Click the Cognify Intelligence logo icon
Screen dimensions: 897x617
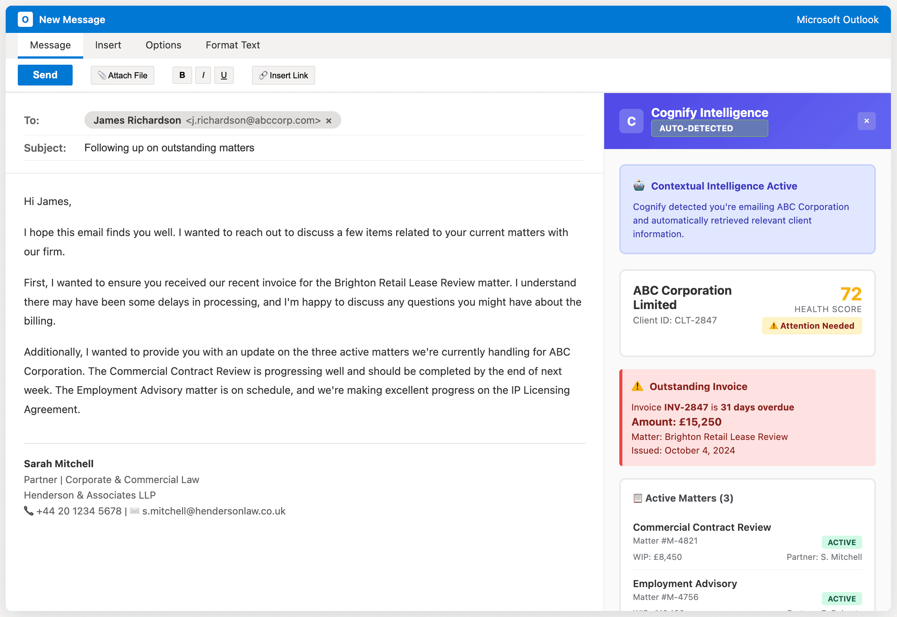tap(631, 121)
